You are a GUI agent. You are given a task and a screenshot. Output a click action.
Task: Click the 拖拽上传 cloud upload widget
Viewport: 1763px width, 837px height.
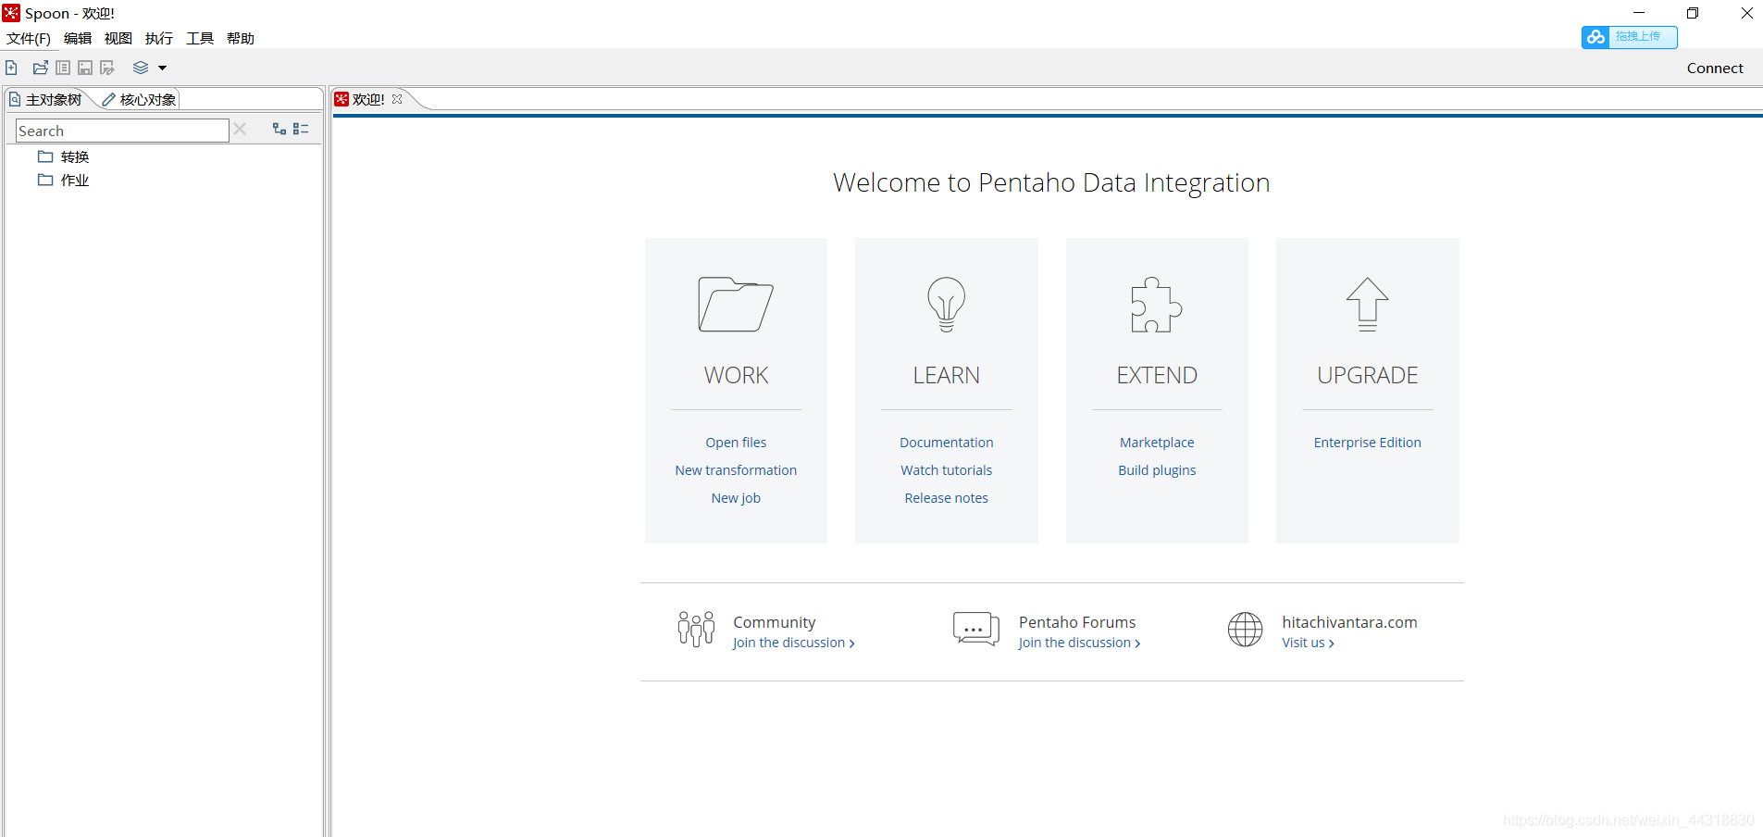click(1630, 36)
